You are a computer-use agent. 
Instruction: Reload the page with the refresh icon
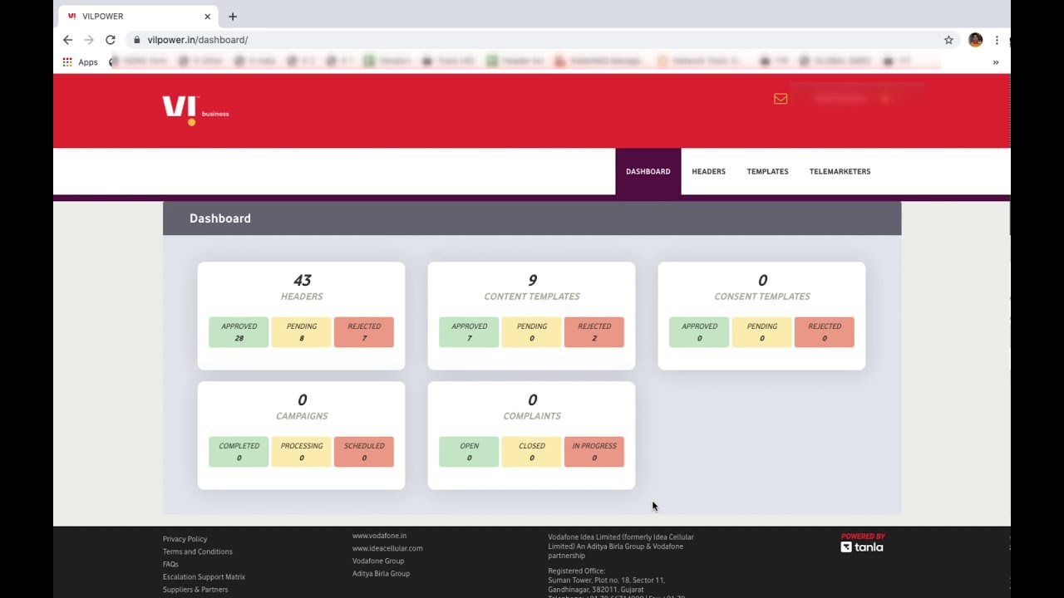[110, 40]
